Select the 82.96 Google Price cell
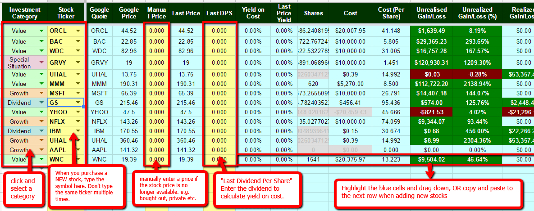 [129, 51]
